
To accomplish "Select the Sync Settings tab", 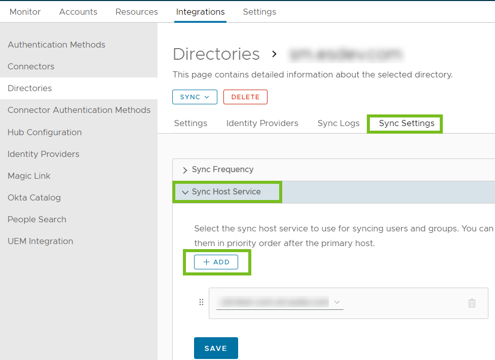I will (x=407, y=123).
